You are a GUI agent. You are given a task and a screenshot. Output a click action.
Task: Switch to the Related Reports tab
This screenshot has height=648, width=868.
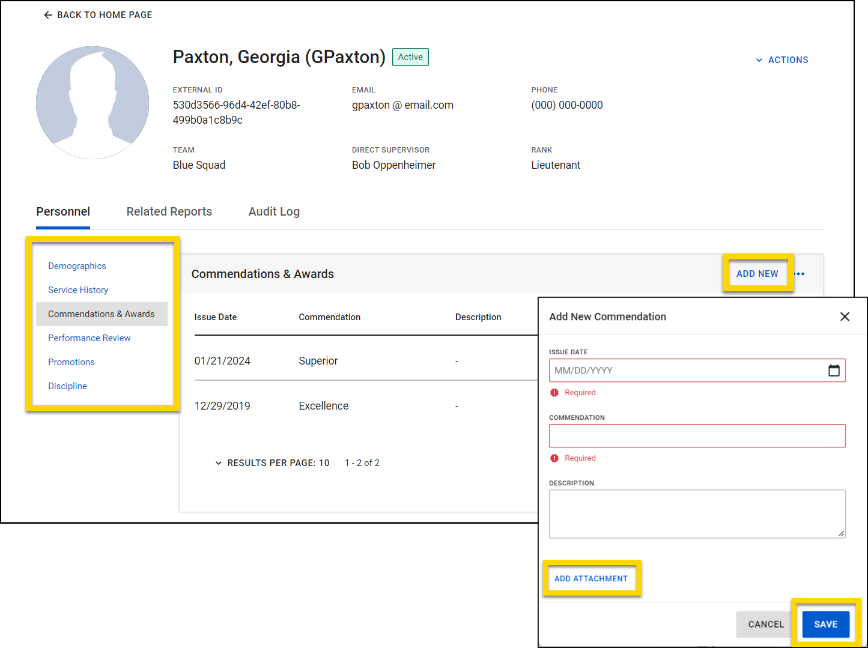[x=169, y=211]
